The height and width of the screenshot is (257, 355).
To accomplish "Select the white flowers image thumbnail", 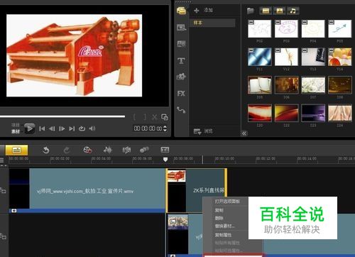I will [313, 85].
